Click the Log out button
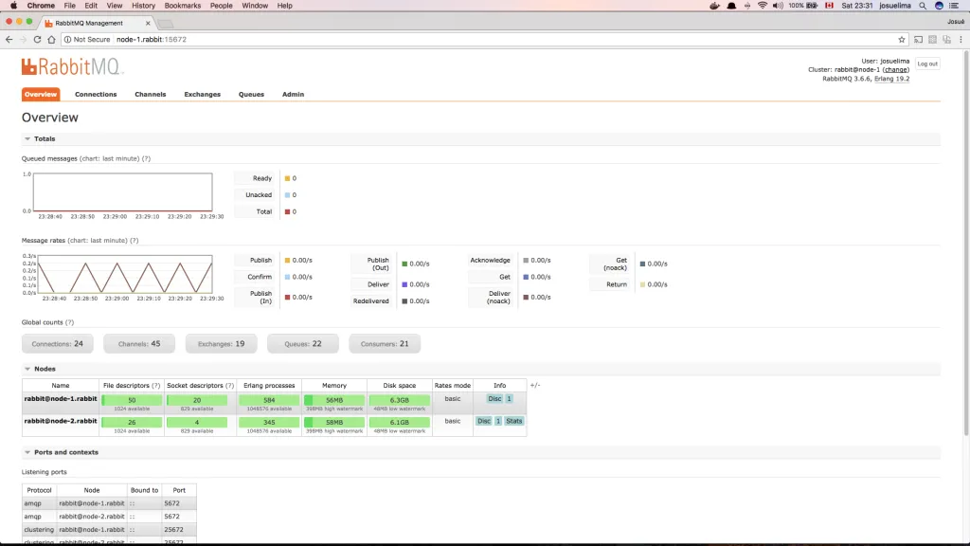The height and width of the screenshot is (546, 970). click(x=927, y=64)
